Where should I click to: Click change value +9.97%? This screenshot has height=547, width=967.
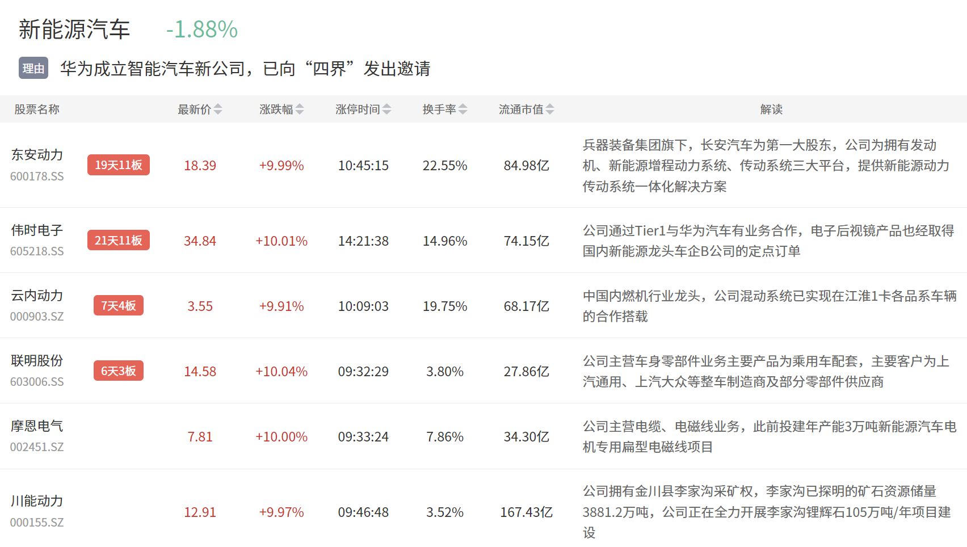tap(281, 512)
